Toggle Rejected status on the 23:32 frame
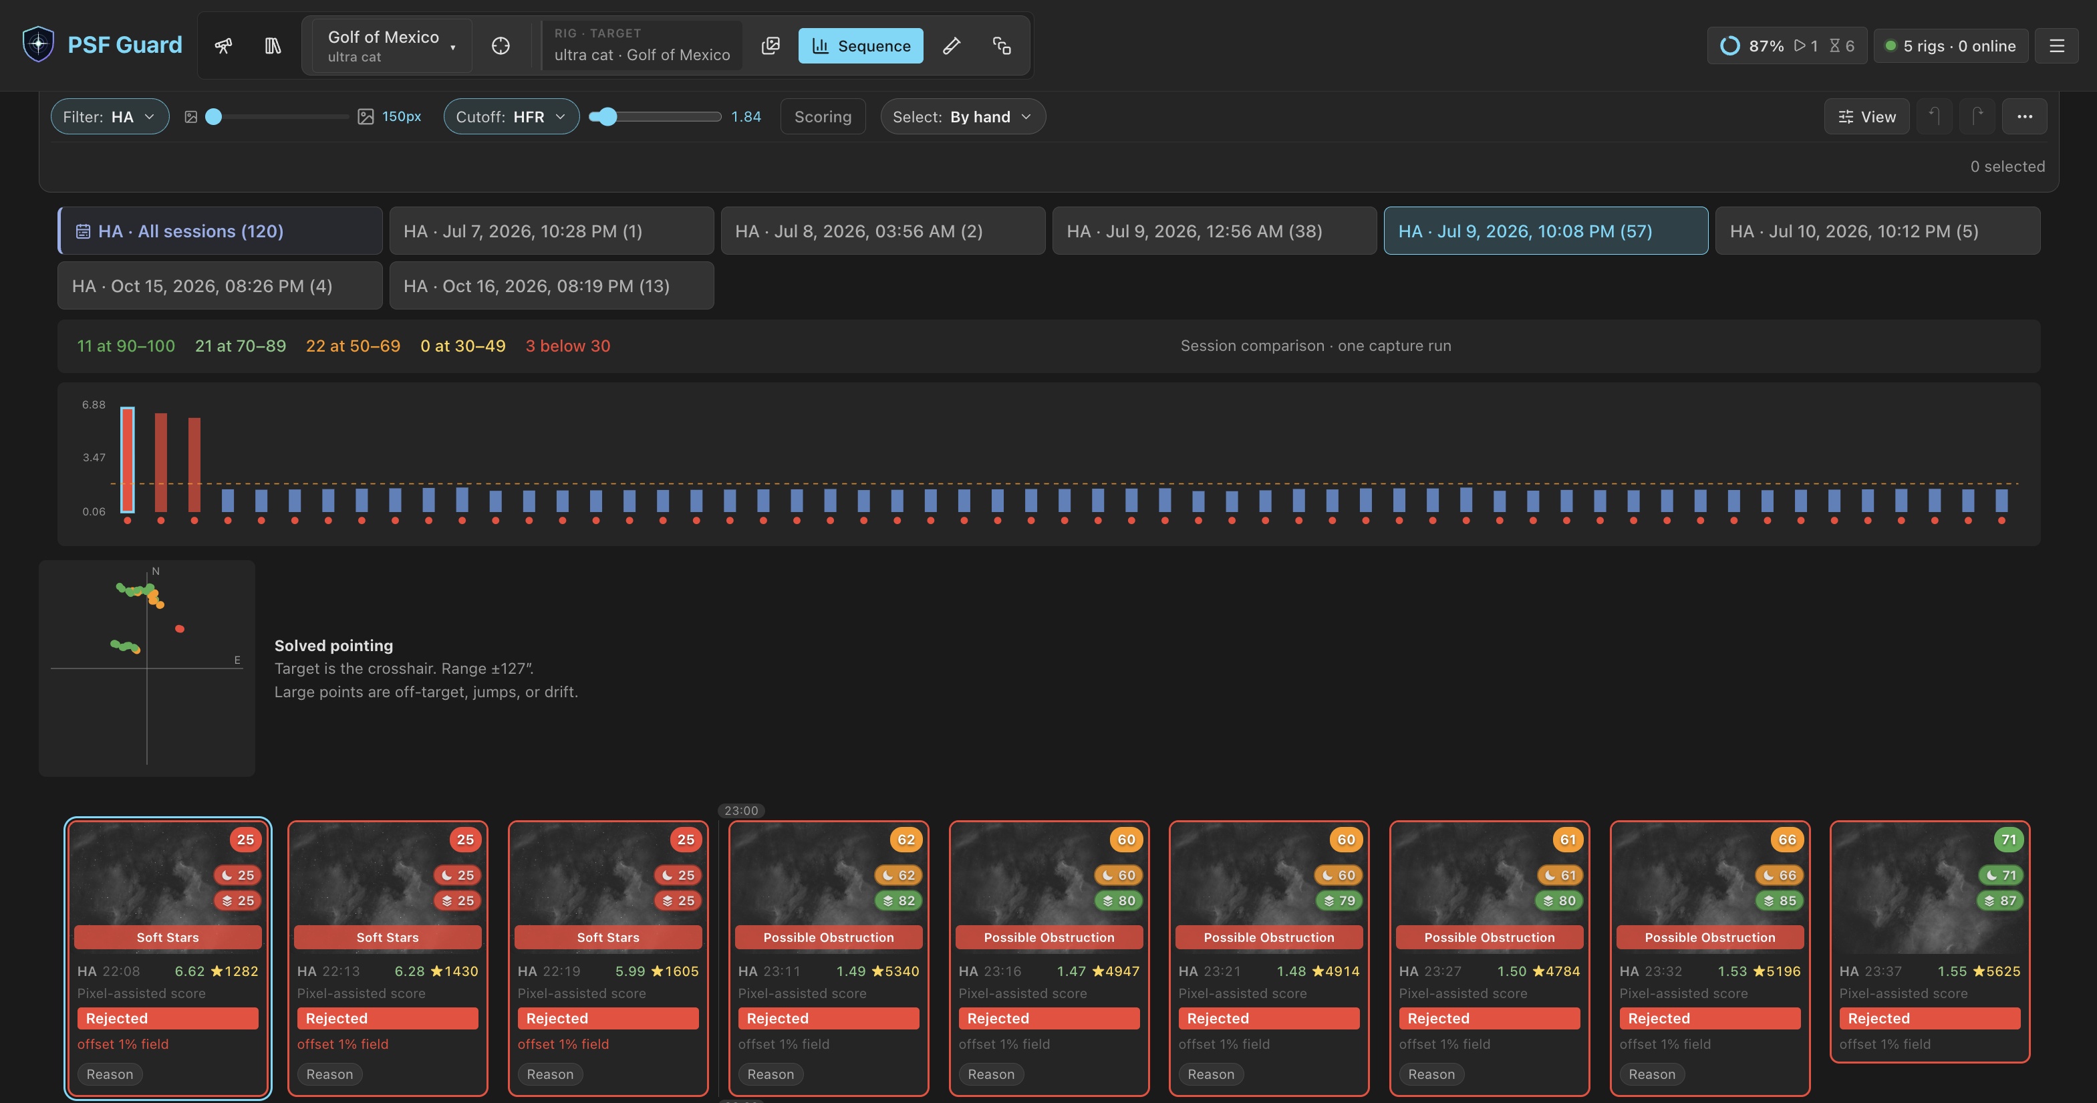Screen dimensions: 2097x1103 [1710, 1018]
